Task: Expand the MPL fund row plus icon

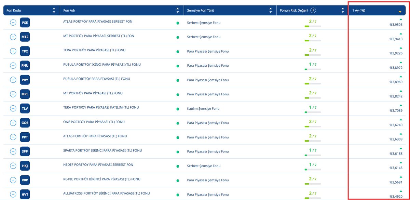Action: [x=13, y=94]
